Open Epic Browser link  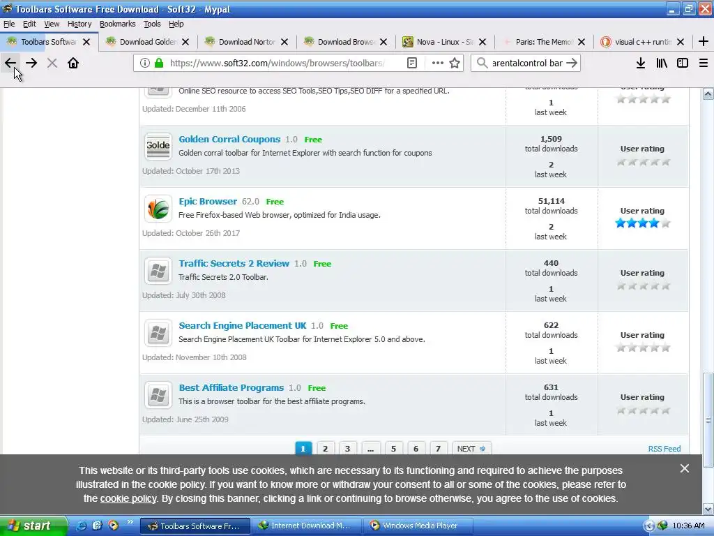pos(208,201)
